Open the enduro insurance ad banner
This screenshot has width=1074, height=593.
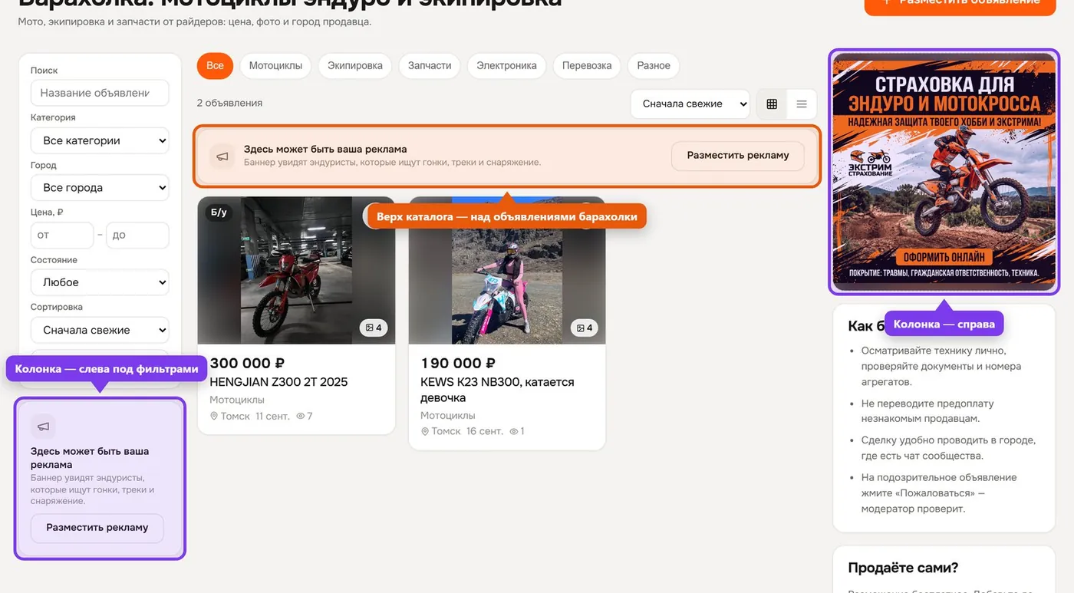point(944,172)
